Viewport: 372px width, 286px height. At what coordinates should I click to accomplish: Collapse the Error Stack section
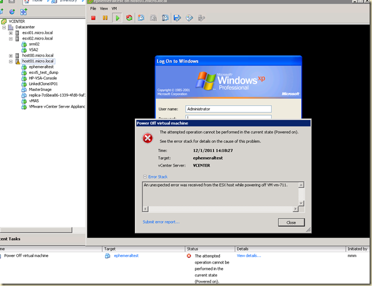click(145, 177)
